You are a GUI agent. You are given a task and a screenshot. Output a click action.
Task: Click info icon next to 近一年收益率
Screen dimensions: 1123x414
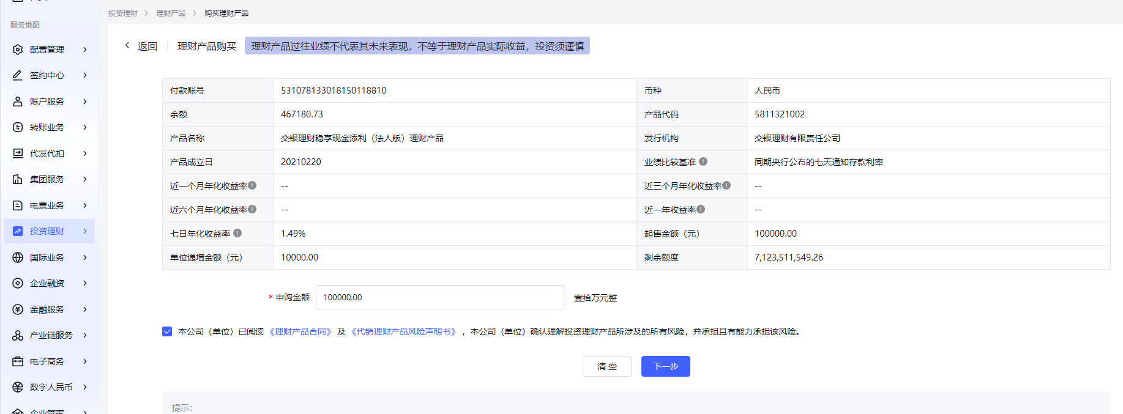tap(701, 209)
